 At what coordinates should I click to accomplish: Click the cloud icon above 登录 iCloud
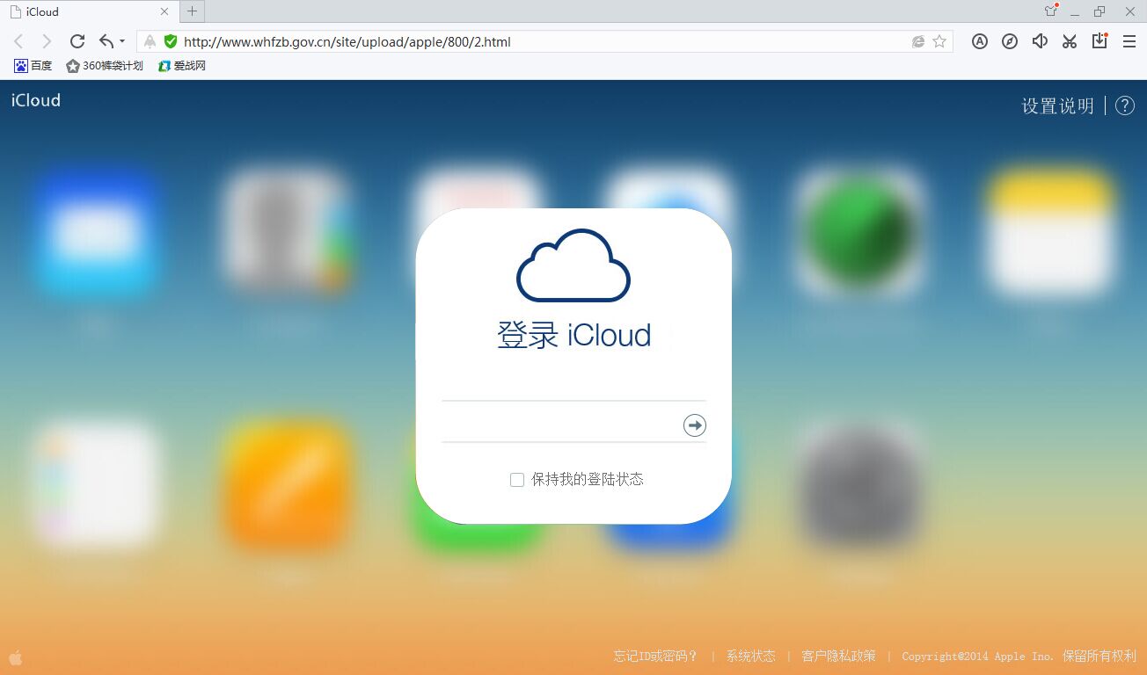(573, 265)
